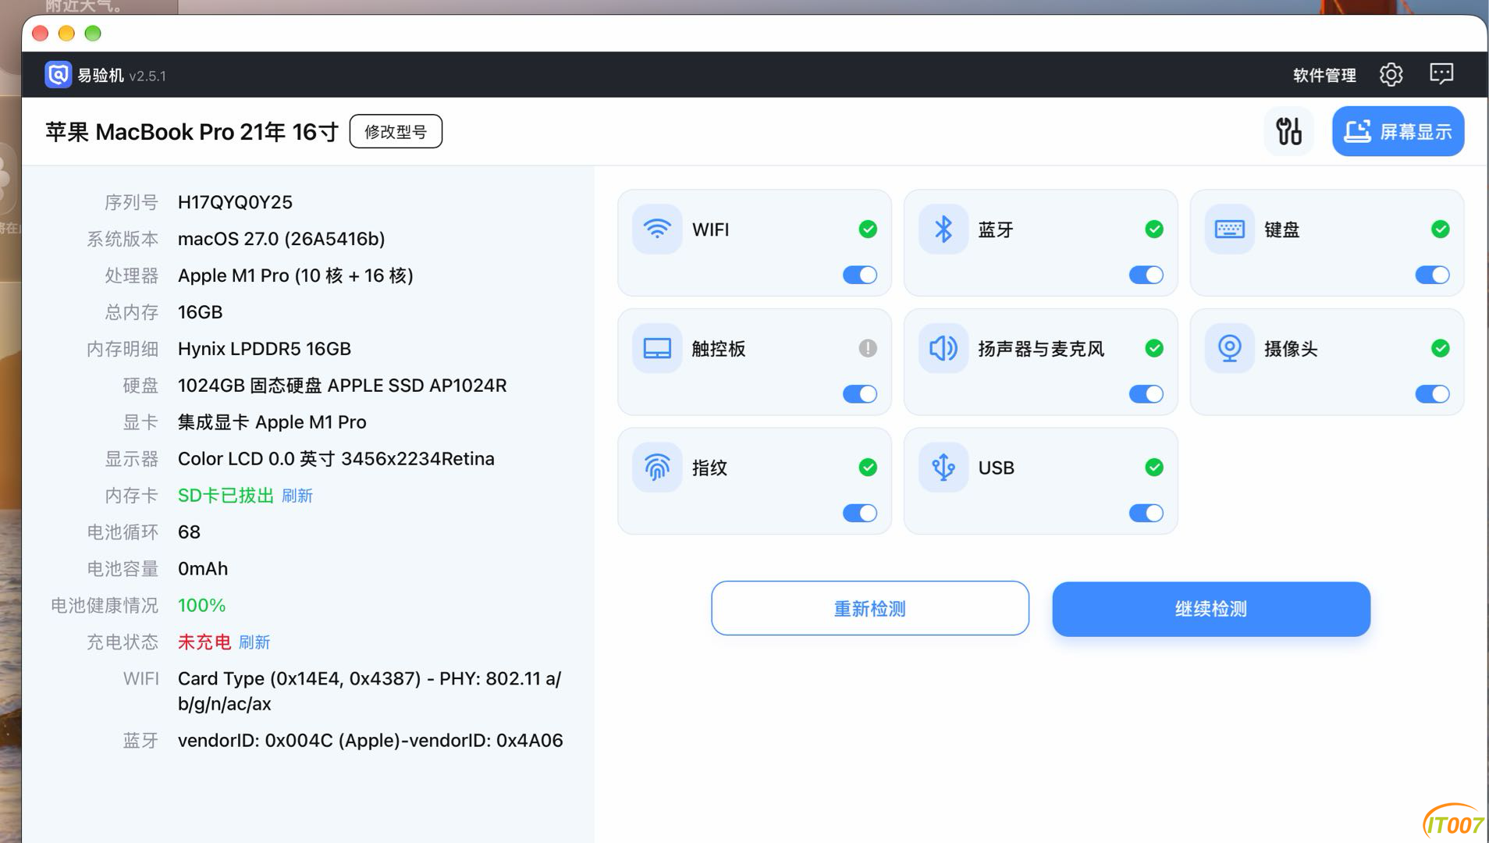This screenshot has width=1489, height=843.
Task: Click the 键盘 keyboard icon
Action: coord(1230,229)
